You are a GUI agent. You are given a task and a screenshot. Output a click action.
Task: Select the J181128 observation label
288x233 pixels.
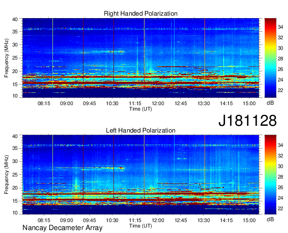coord(247,120)
